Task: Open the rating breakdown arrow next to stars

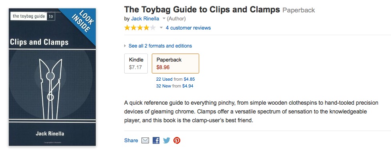Action: (x=161, y=28)
